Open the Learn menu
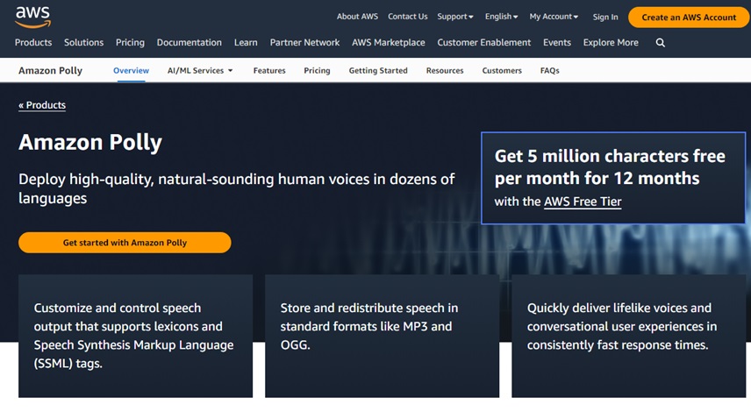This screenshot has width=751, height=418. coord(246,43)
